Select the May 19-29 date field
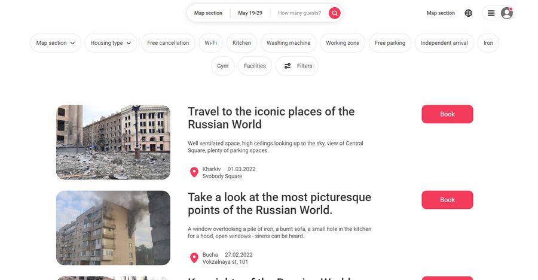The height and width of the screenshot is (280, 538). click(250, 13)
